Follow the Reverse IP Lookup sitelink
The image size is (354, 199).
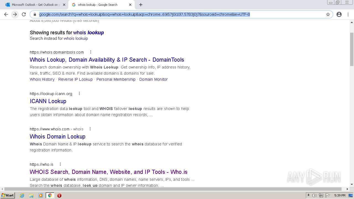[x=76, y=79]
